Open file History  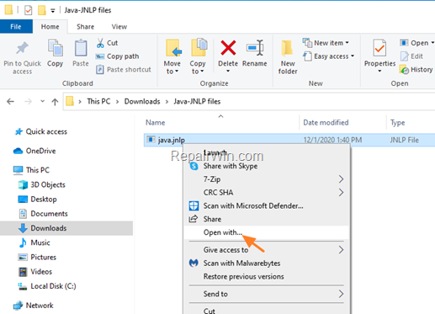click(x=416, y=70)
